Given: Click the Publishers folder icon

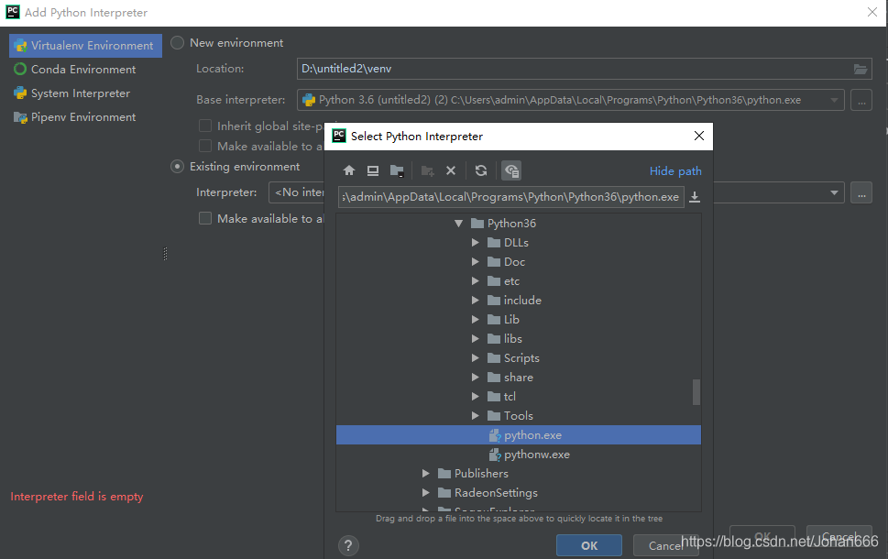Looking at the screenshot, I should 444,474.
